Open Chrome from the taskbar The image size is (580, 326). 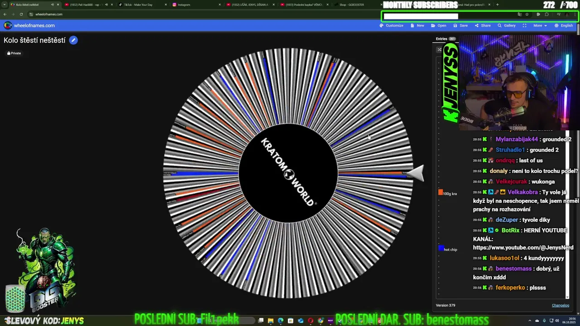pos(320,321)
